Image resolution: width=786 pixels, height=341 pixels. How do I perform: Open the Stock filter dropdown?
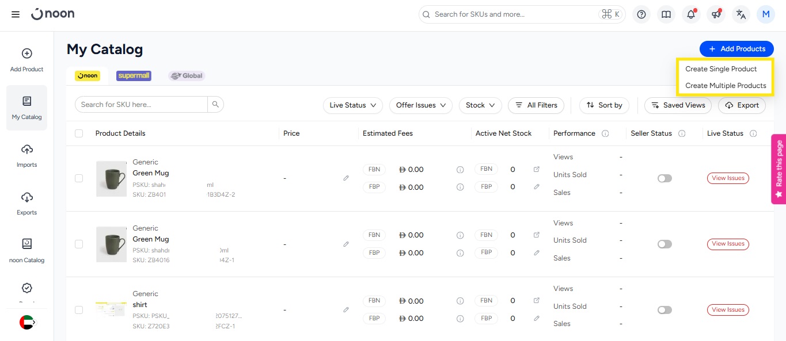pos(480,105)
